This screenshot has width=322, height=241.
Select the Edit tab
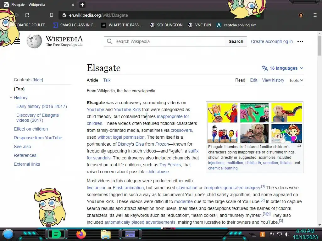(254, 80)
